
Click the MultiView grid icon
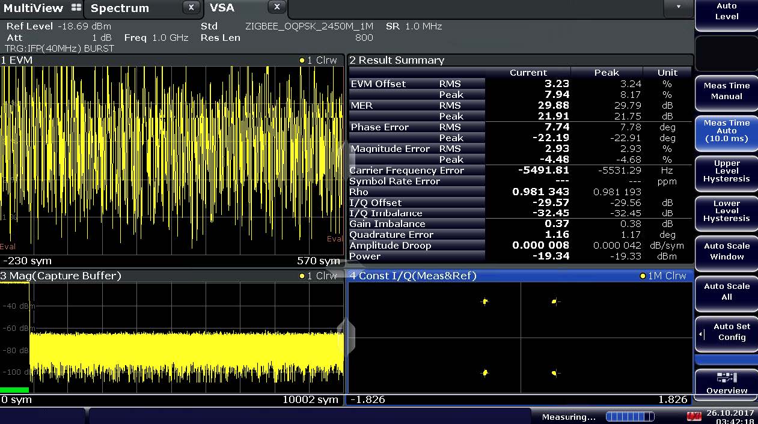(76, 8)
